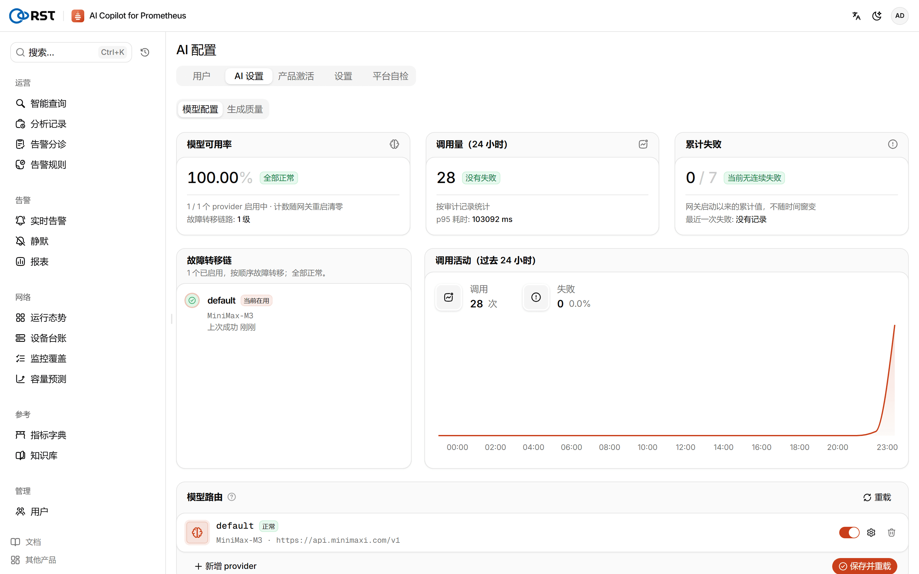Open 容量预测 in sidebar

pos(41,379)
